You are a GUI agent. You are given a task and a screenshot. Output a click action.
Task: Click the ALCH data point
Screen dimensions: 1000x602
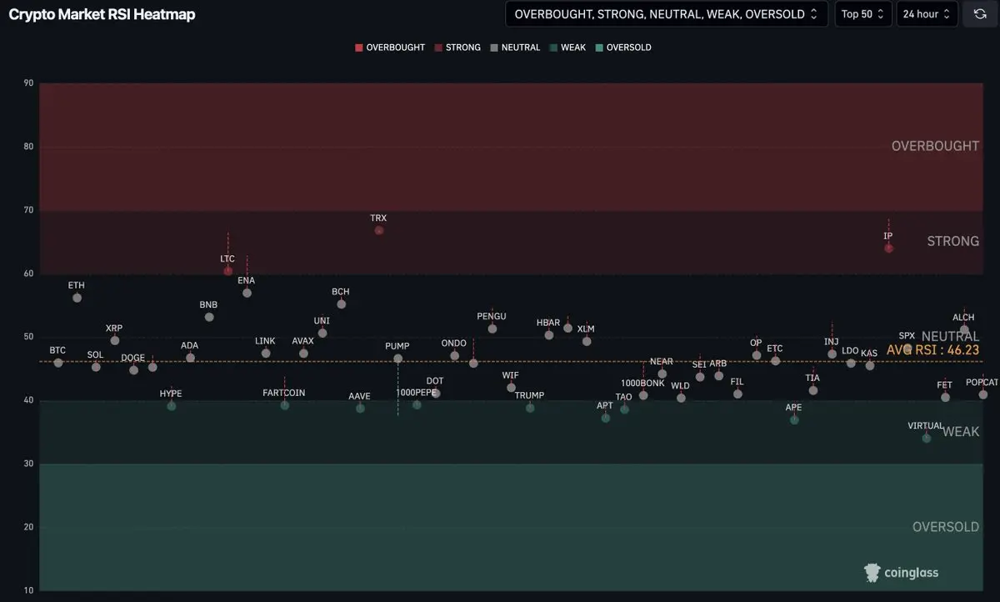[964, 329]
